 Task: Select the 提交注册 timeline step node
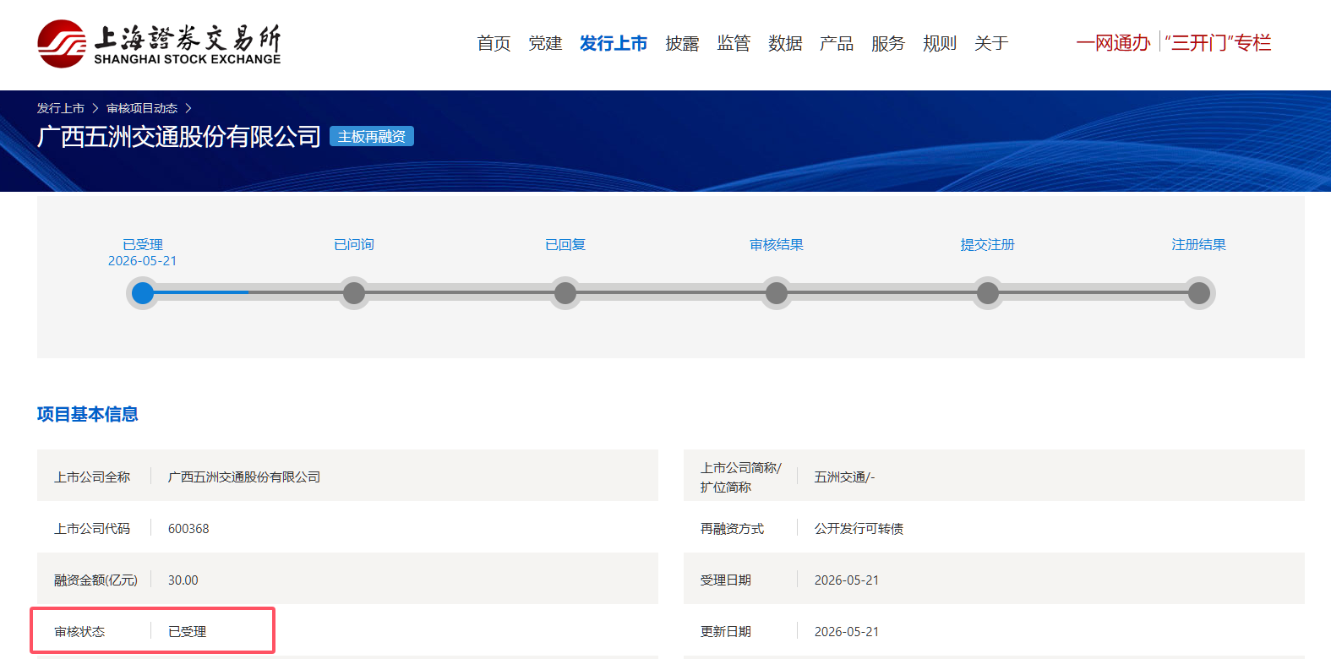tap(988, 293)
